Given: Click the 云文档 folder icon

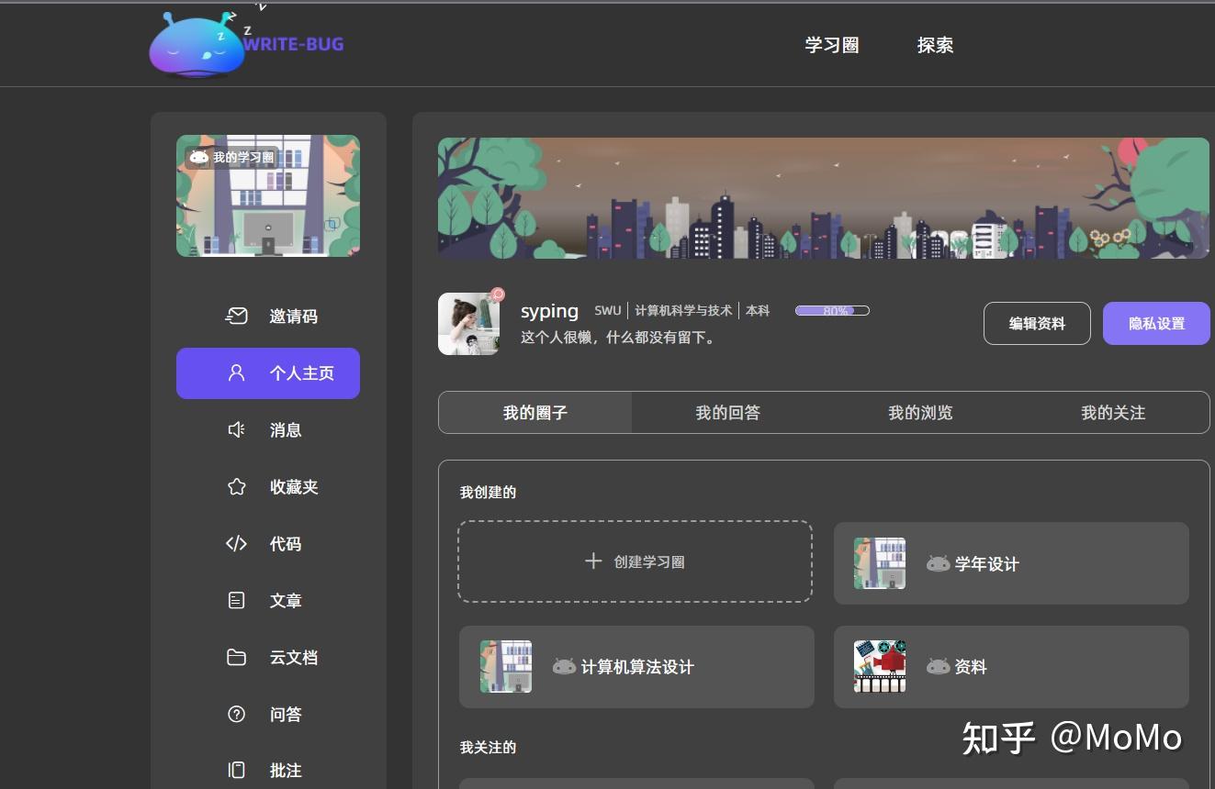Looking at the screenshot, I should pyautogui.click(x=237, y=657).
